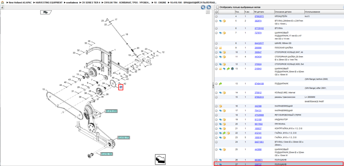The width and height of the screenshot is (344, 166).
Task: Toggle the round marker on row 4
Action: (216, 16)
